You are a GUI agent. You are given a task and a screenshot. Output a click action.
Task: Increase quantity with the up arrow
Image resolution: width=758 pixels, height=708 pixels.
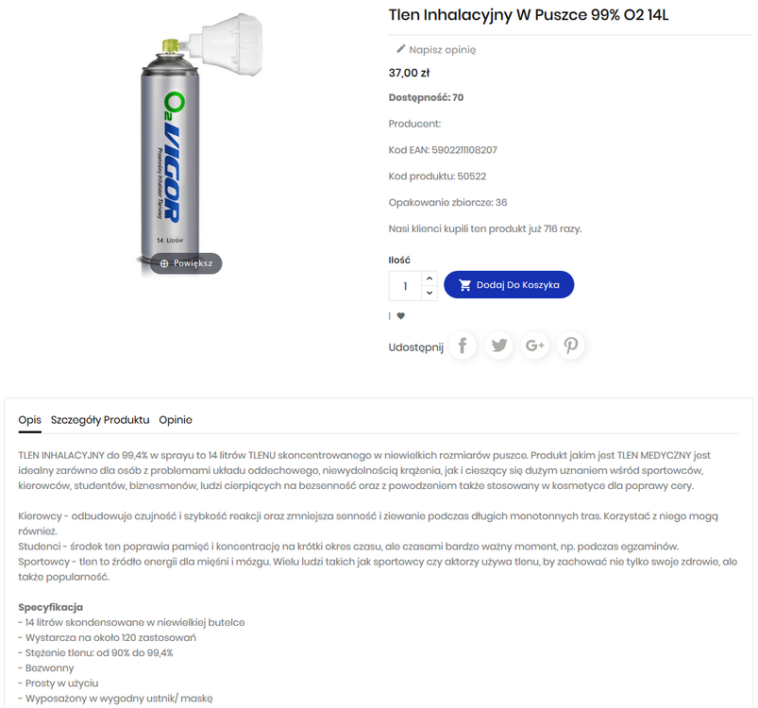coord(430,278)
